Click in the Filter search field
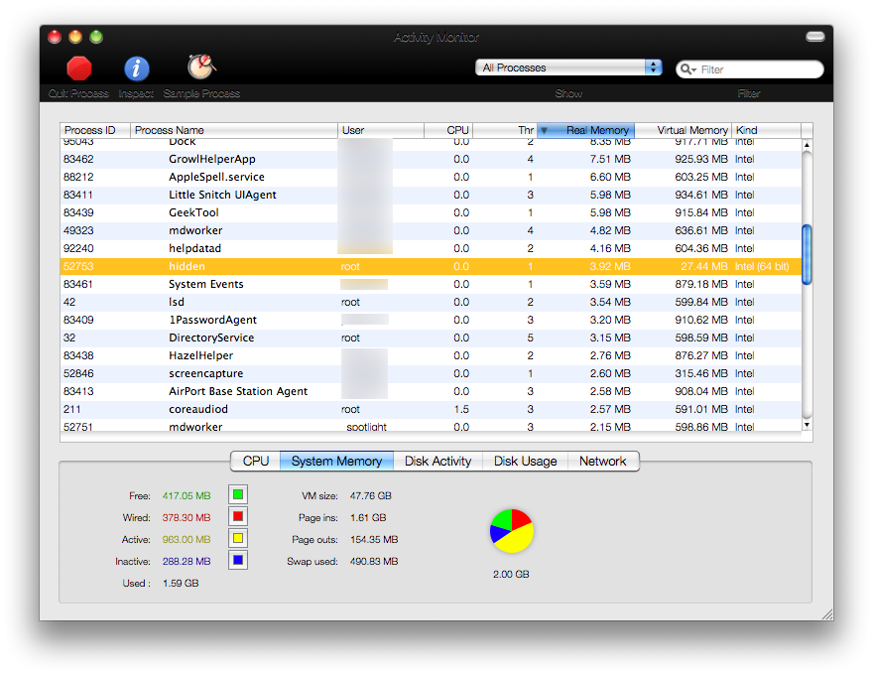 click(x=749, y=69)
